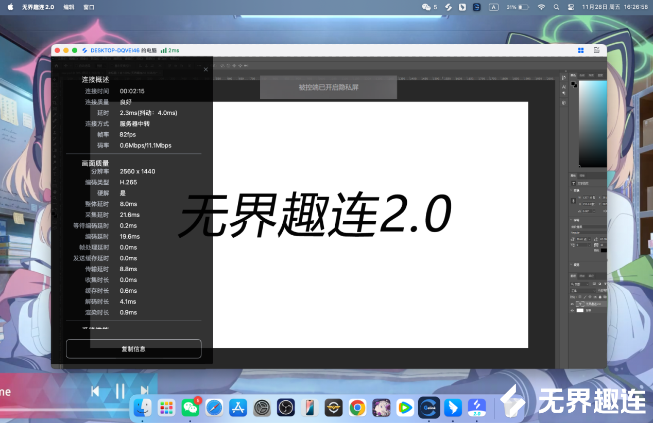Select the 无界趣连 2.0 text layer
The width and height of the screenshot is (653, 423).
[592, 304]
